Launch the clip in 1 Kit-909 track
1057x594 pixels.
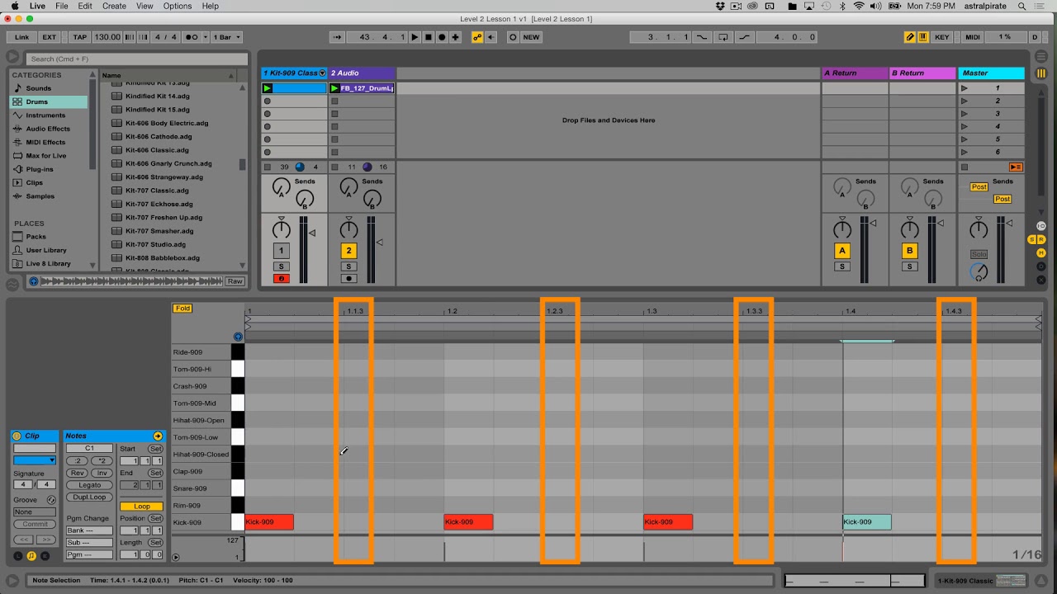[x=267, y=88]
